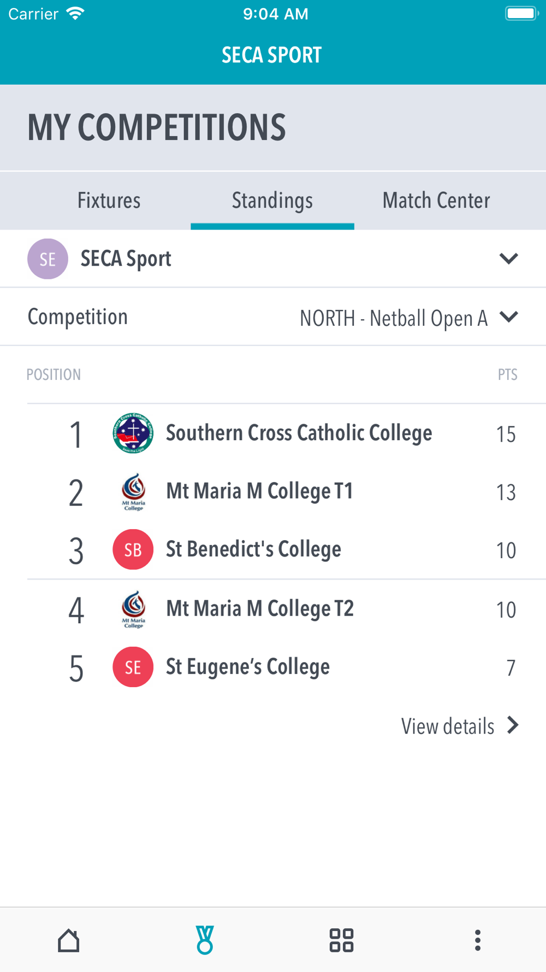
Task: Tap the red SE team badge
Action: click(133, 667)
